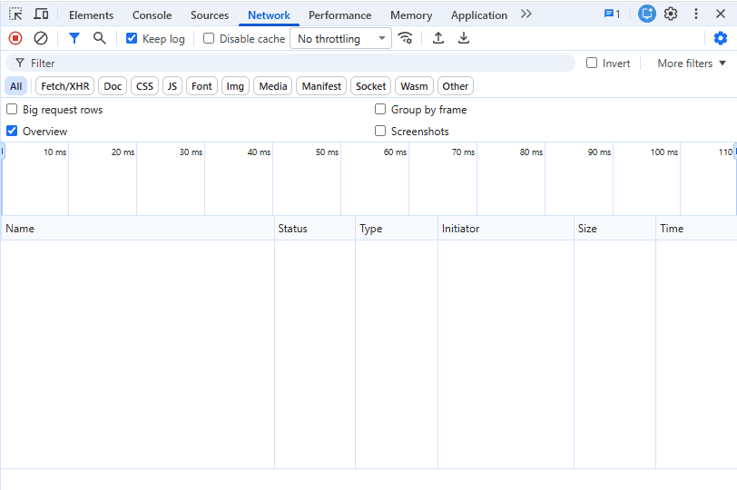
Task: Filter requests by Doc type
Action: [113, 86]
